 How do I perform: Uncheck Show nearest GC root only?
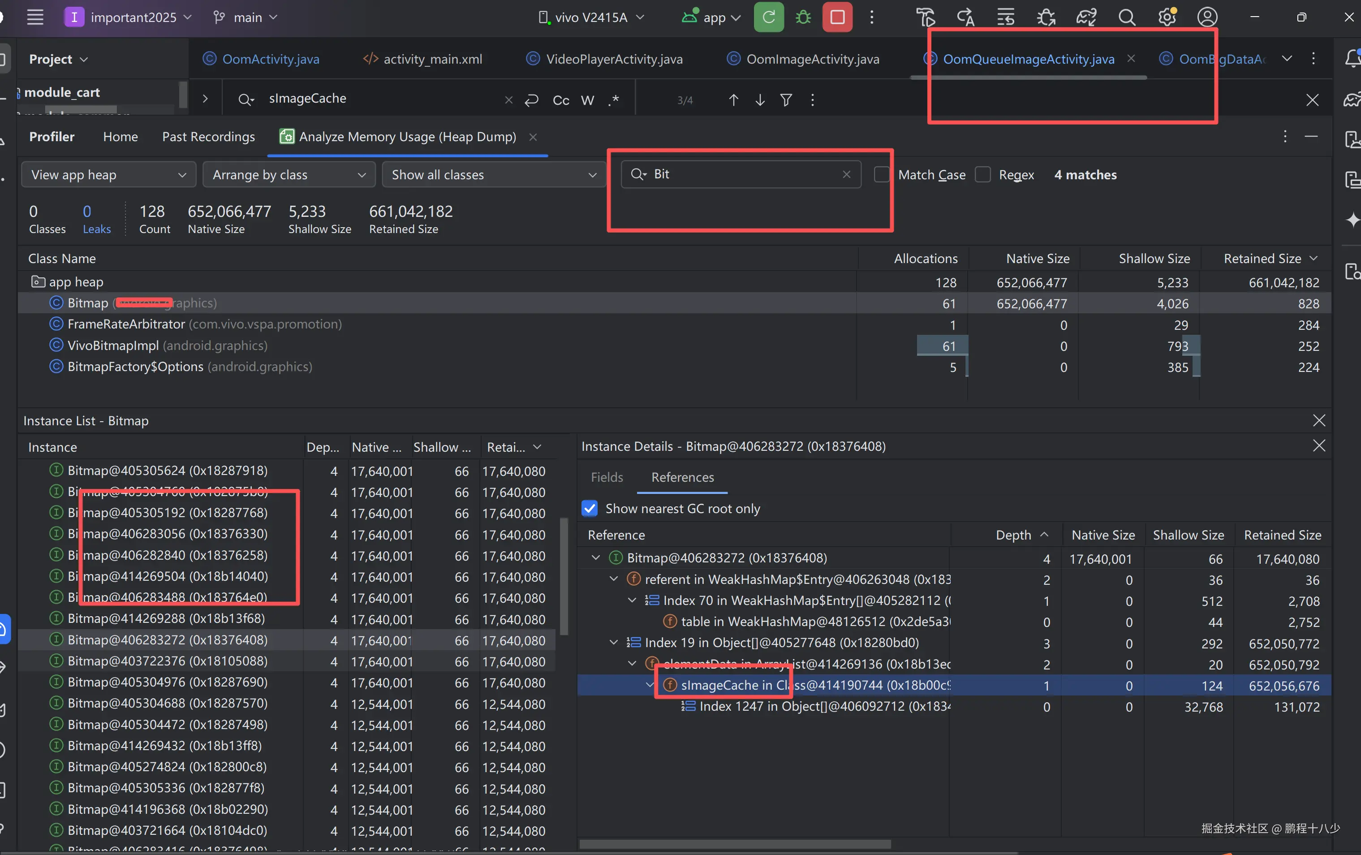click(590, 508)
